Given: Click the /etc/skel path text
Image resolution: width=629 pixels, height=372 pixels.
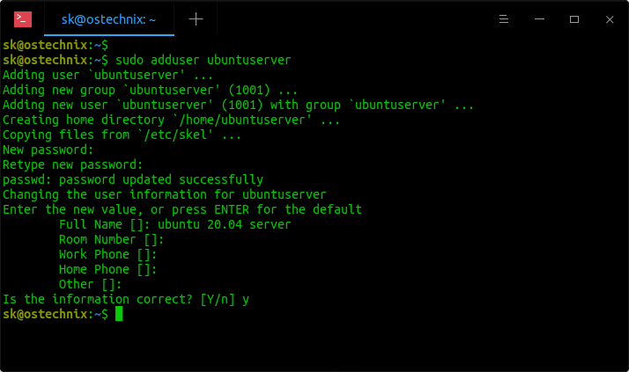Looking at the screenshot, I should click(175, 135).
